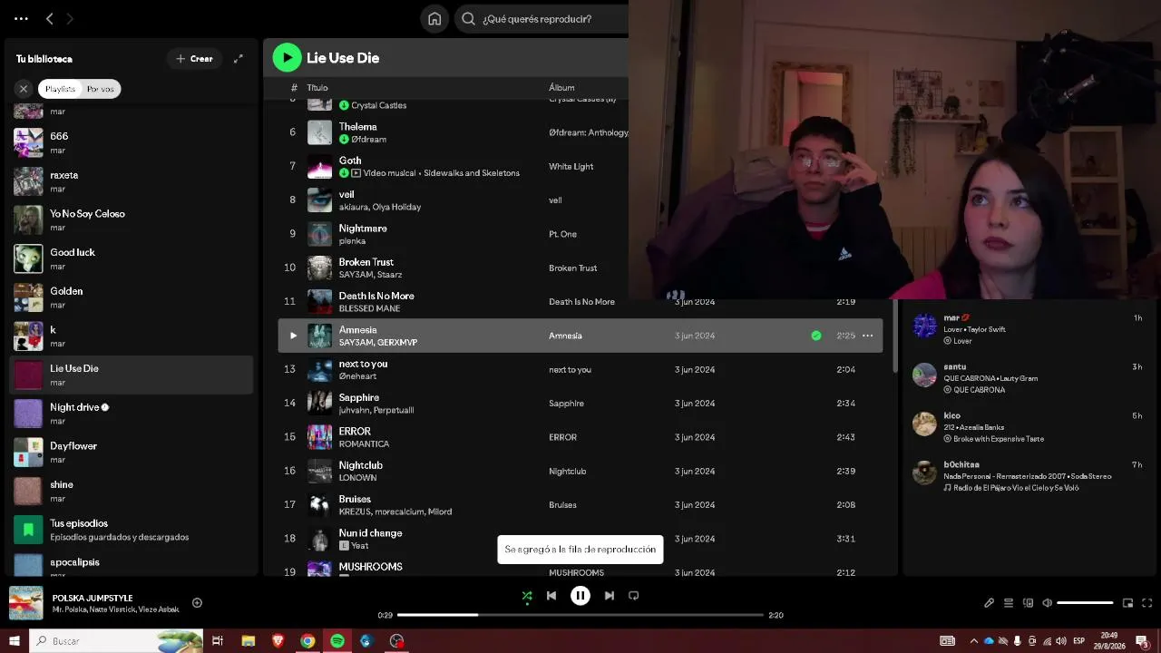The height and width of the screenshot is (653, 1161).
Task: Open the 666 playlist
Action: click(132, 142)
